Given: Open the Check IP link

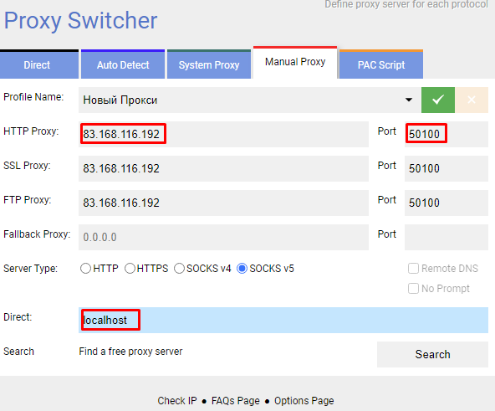Looking at the screenshot, I should pos(177,401).
